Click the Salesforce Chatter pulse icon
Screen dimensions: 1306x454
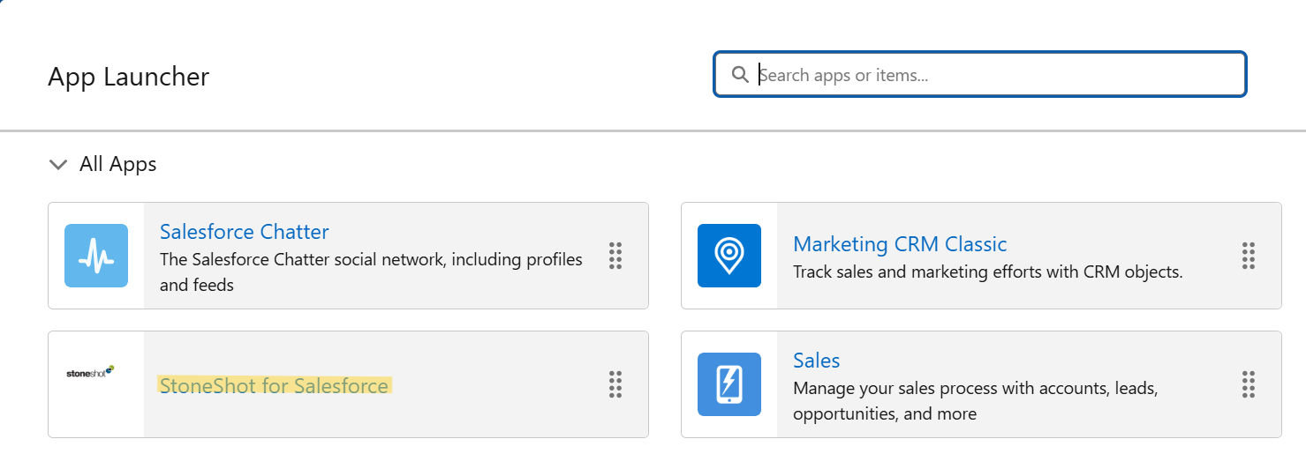point(96,256)
